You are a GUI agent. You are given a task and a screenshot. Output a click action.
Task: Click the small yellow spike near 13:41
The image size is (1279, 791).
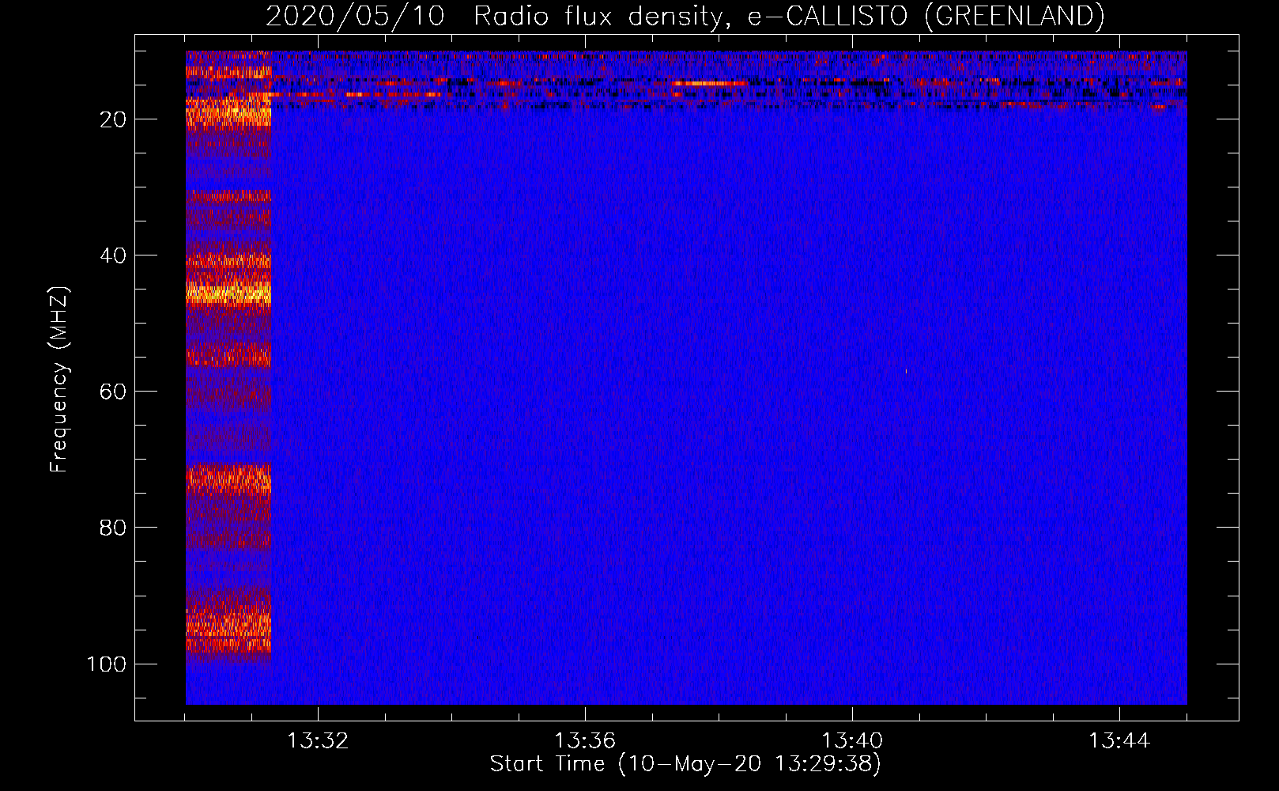point(906,370)
